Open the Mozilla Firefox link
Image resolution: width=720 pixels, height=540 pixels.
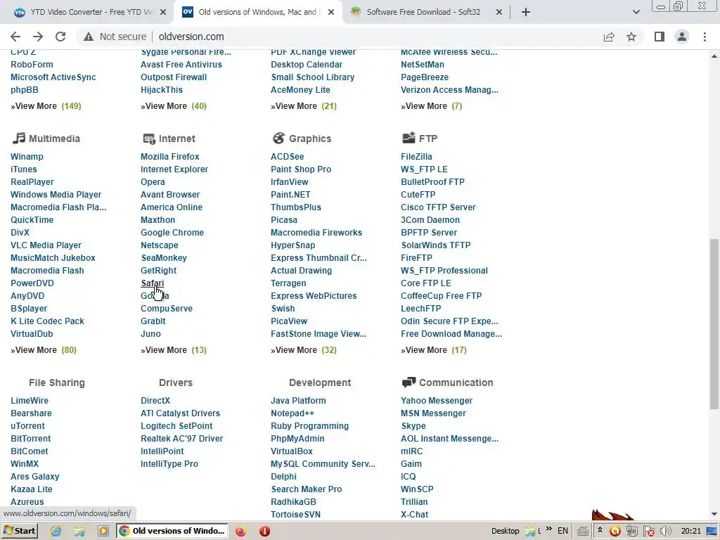point(170,157)
